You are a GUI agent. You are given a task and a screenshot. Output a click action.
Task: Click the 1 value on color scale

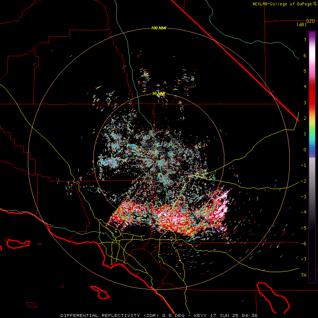click(x=305, y=134)
